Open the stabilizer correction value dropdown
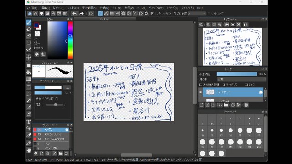Image resolution: width=292 pixels, height=164 pixels. [197, 14]
